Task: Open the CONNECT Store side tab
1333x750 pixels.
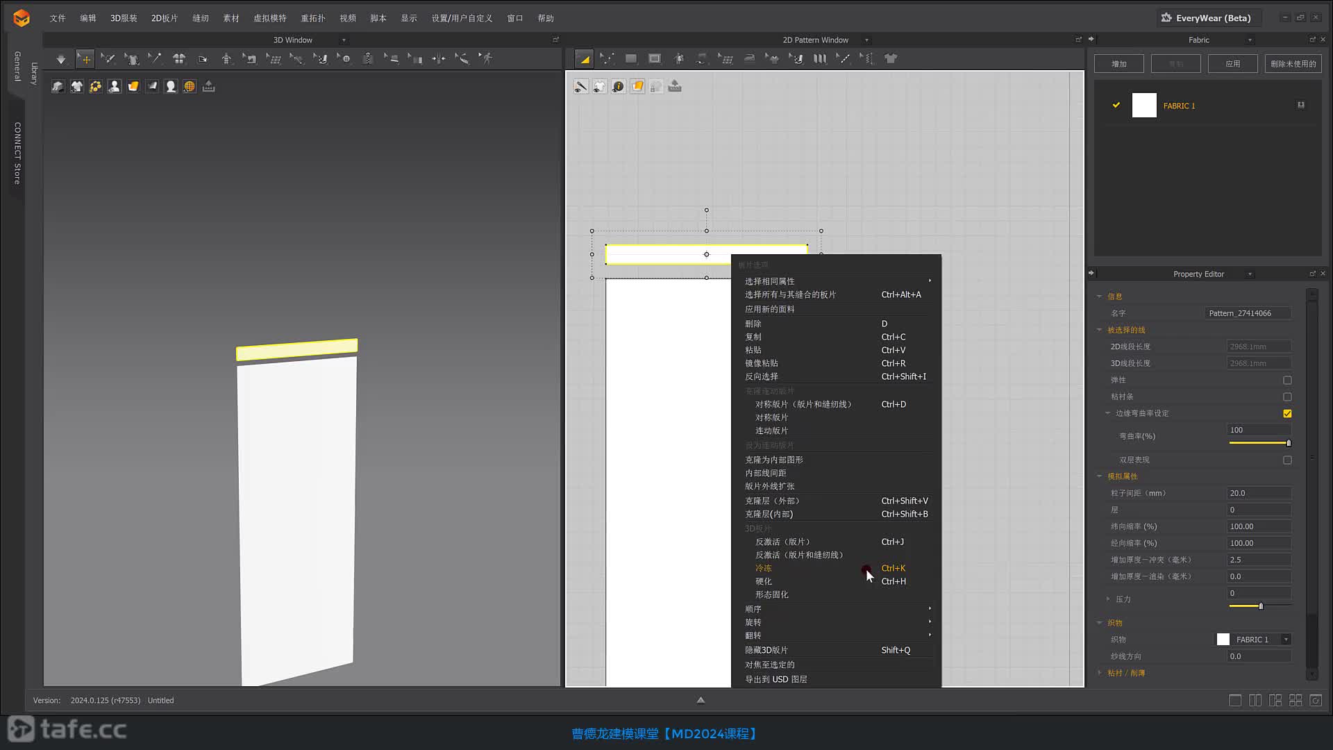Action: pyautogui.click(x=17, y=153)
